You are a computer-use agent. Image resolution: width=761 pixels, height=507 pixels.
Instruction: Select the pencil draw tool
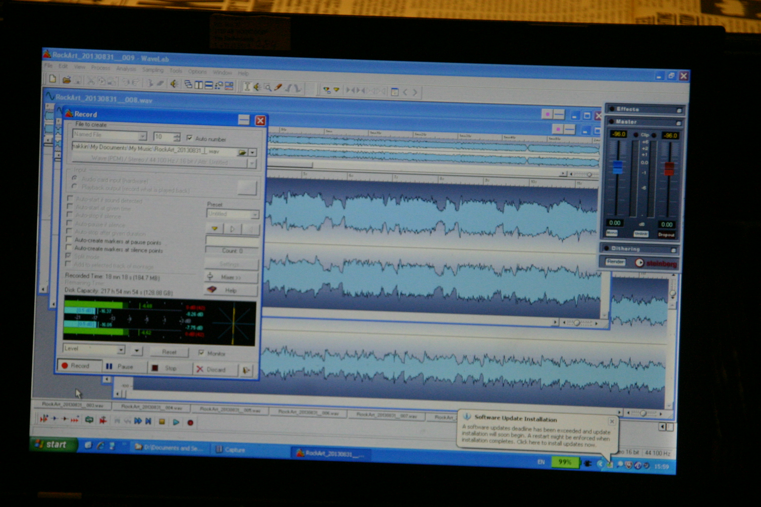[x=278, y=88]
